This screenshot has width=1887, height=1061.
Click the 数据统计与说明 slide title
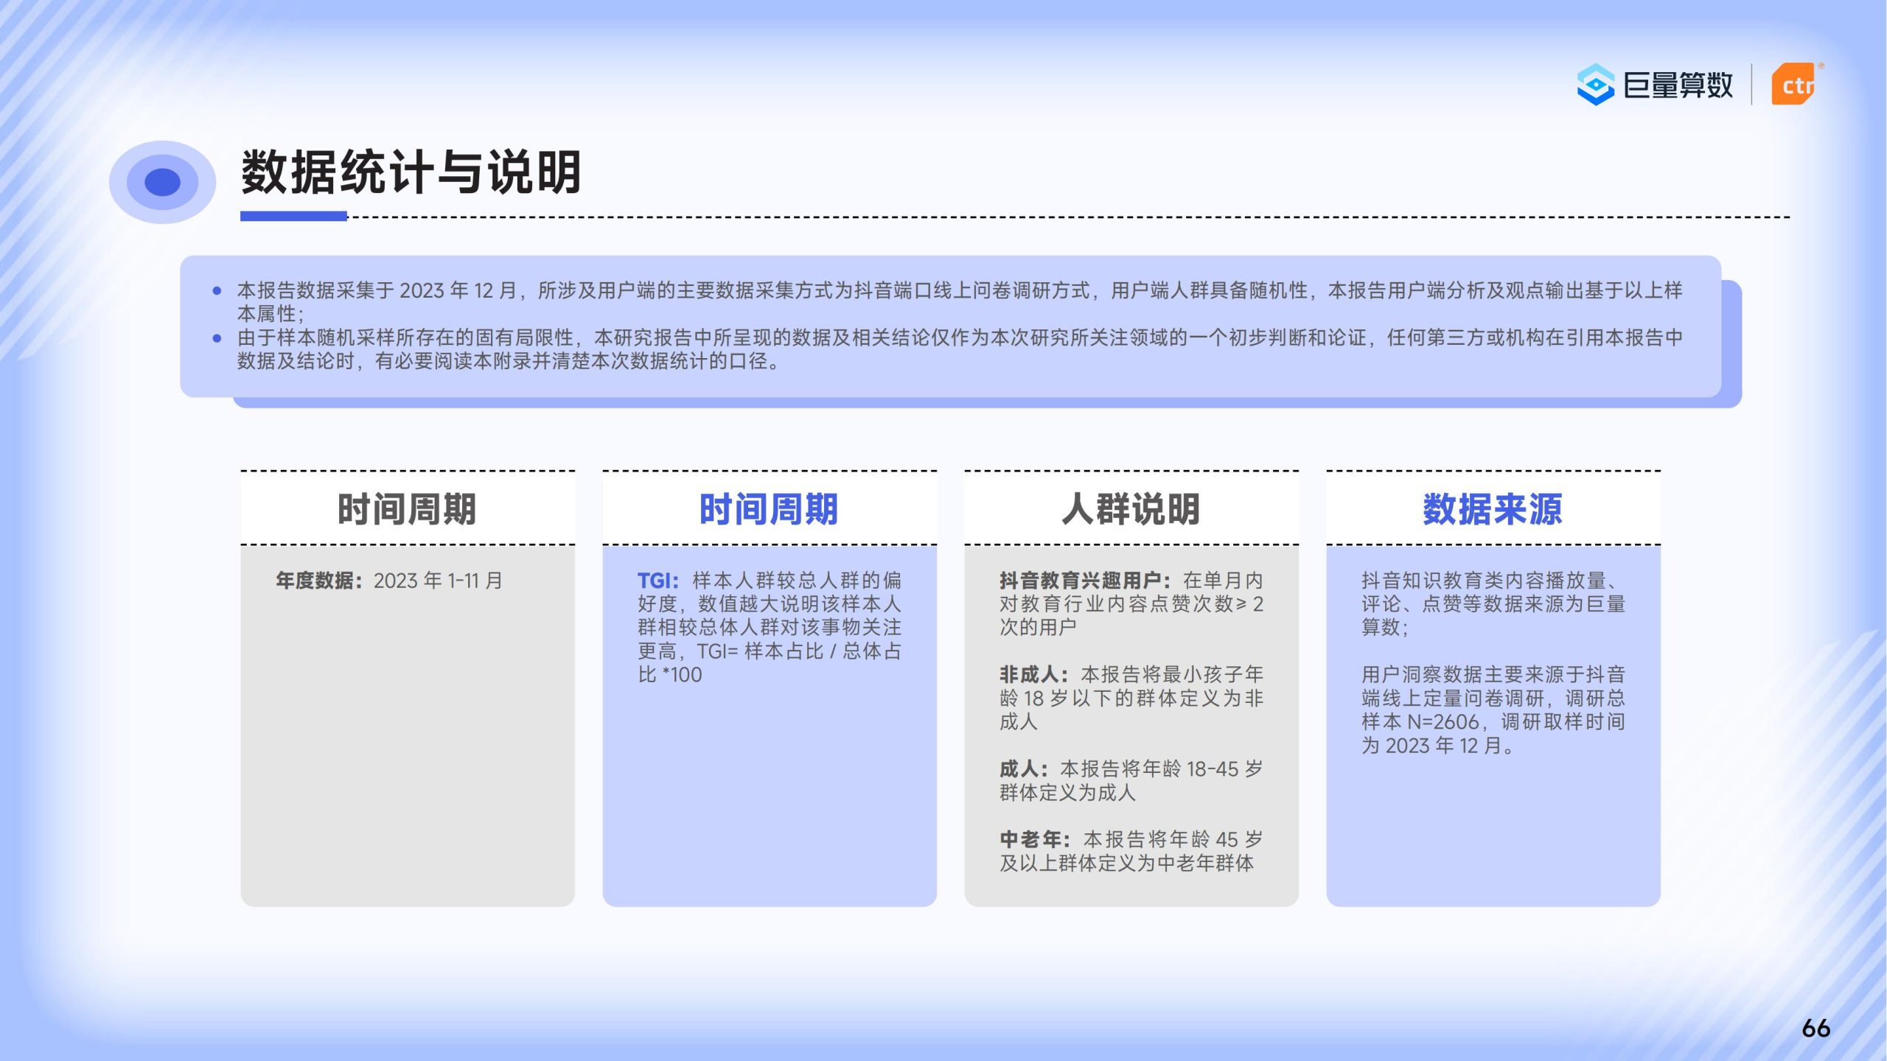click(411, 172)
